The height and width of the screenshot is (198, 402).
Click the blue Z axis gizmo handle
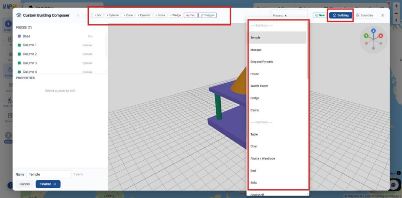374,31
